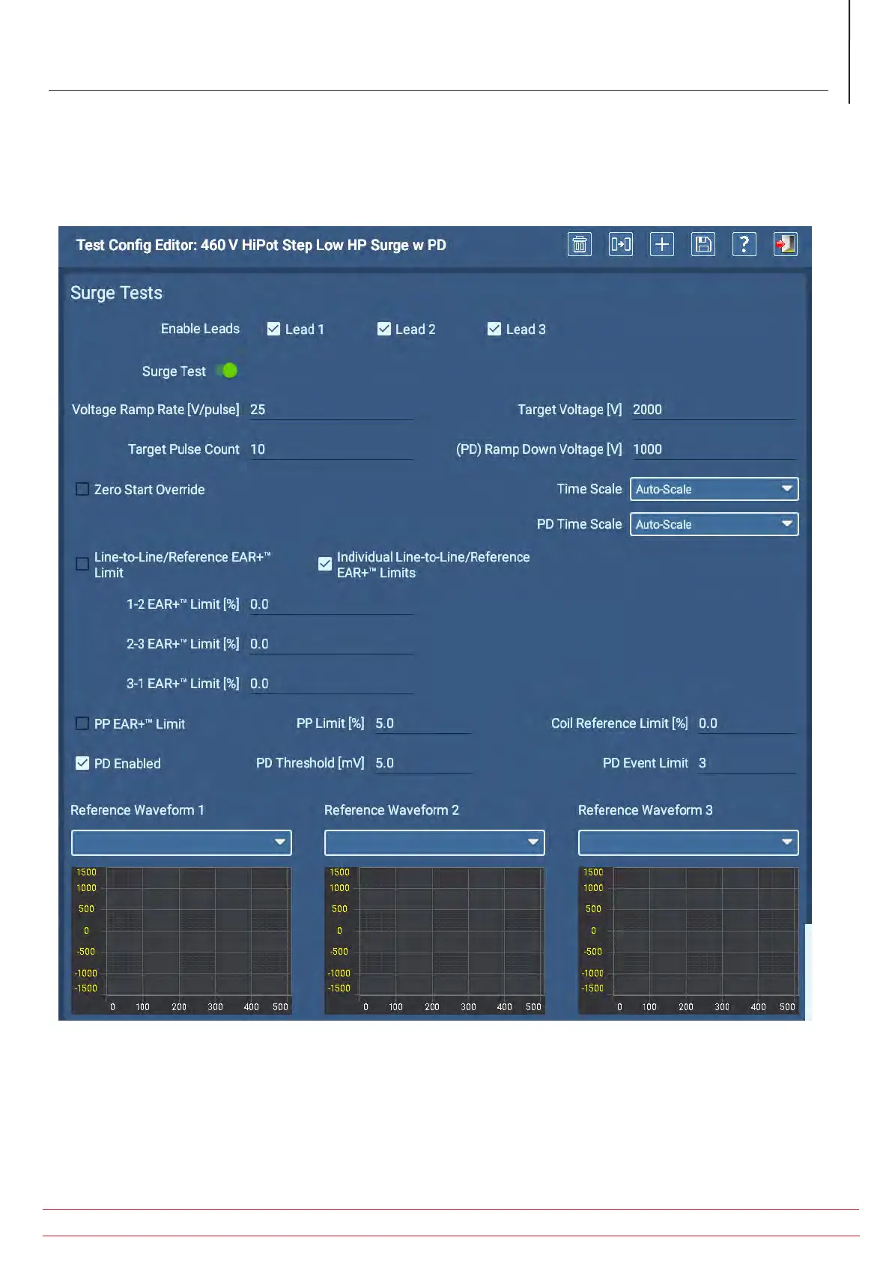This screenshot has width=892, height=1261.
Task: Click the Reference Waveform 1 graph
Action: coord(181,941)
